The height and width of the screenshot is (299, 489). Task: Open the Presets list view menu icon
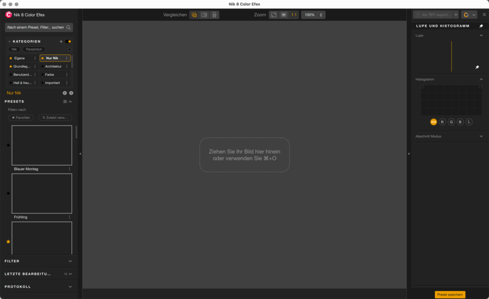65,102
